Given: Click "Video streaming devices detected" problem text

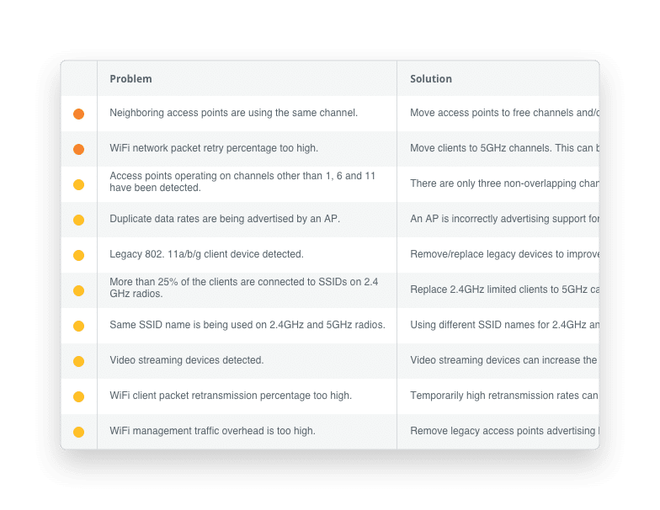Looking at the screenshot, I should click(x=187, y=360).
